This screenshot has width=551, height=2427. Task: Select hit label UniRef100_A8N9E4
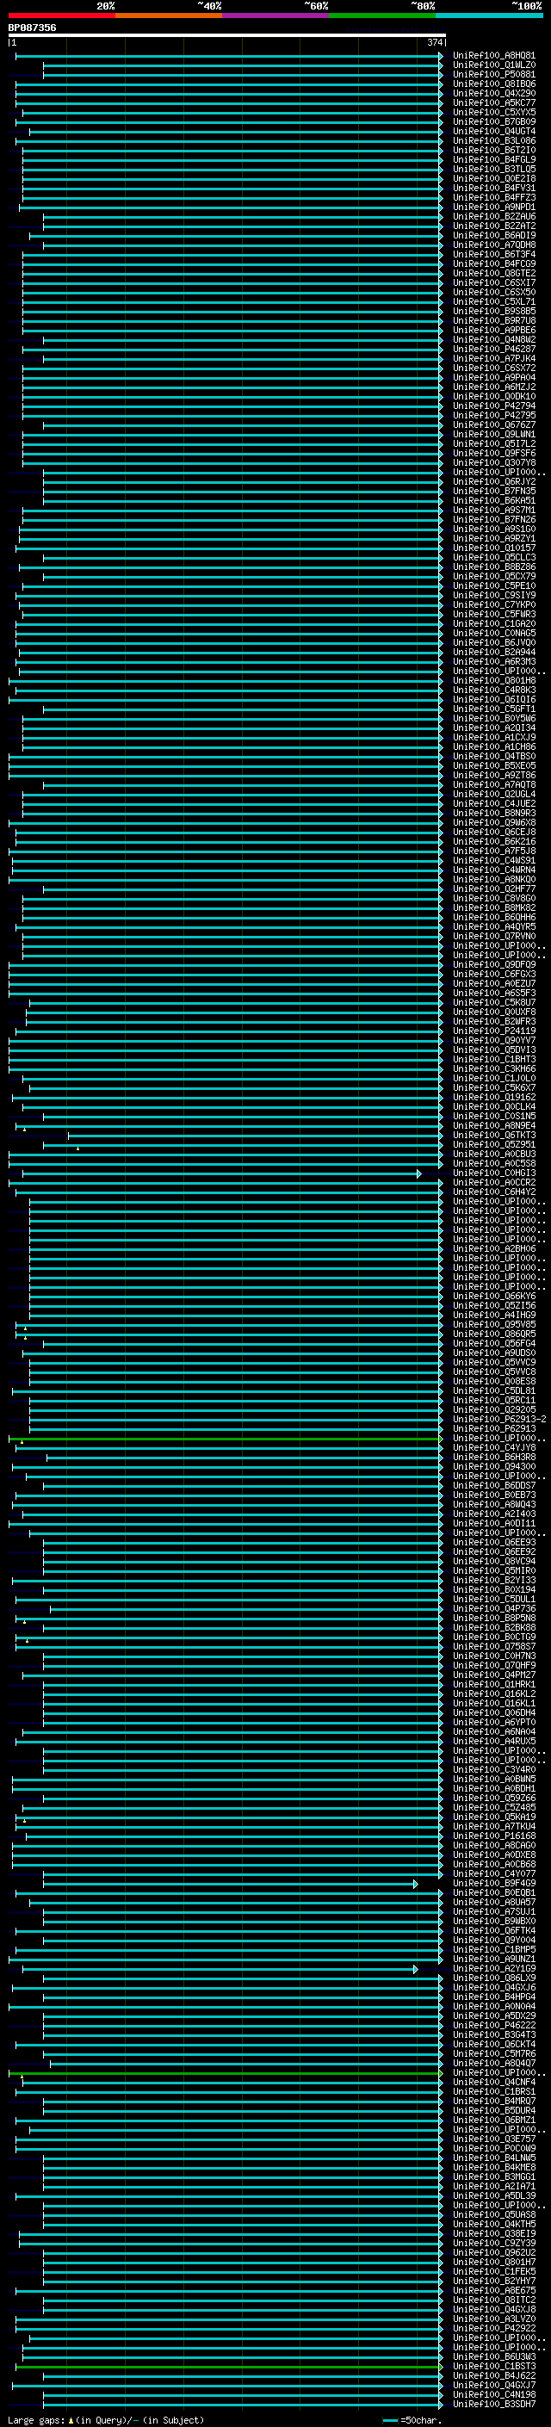(x=494, y=1125)
